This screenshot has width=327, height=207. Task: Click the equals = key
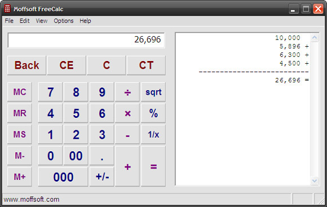tap(153, 166)
